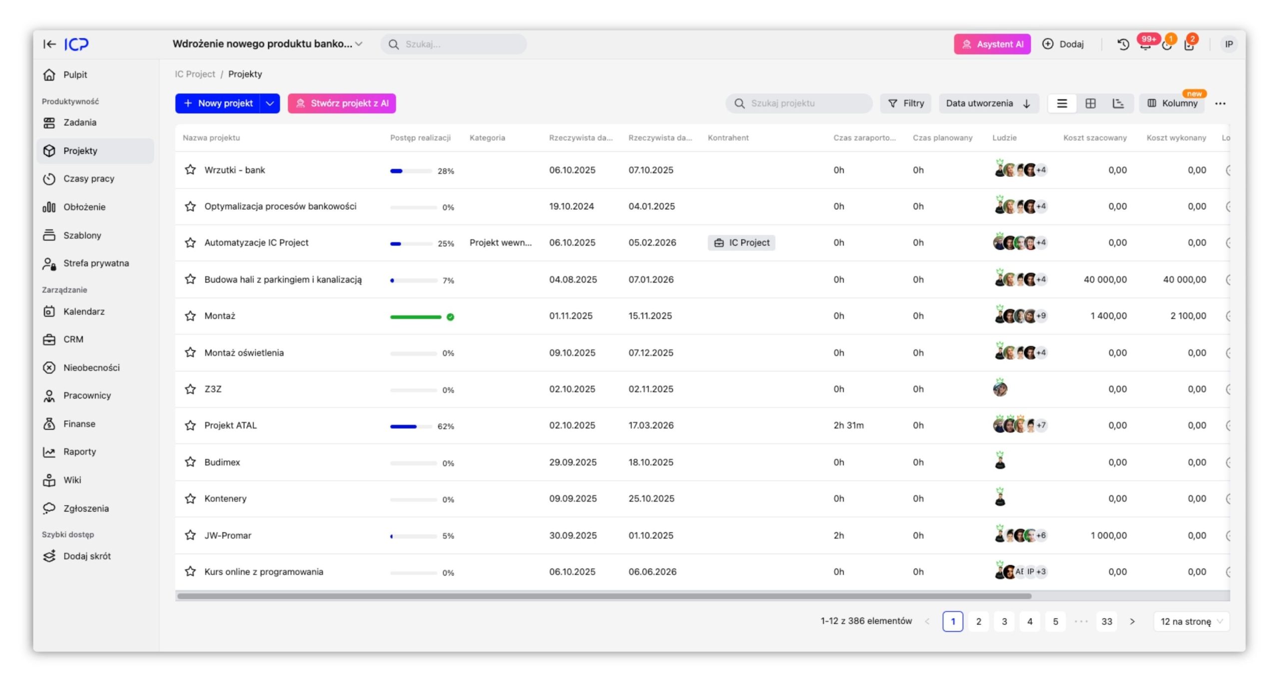Mark Projekt ATAL as favorite

pos(190,425)
